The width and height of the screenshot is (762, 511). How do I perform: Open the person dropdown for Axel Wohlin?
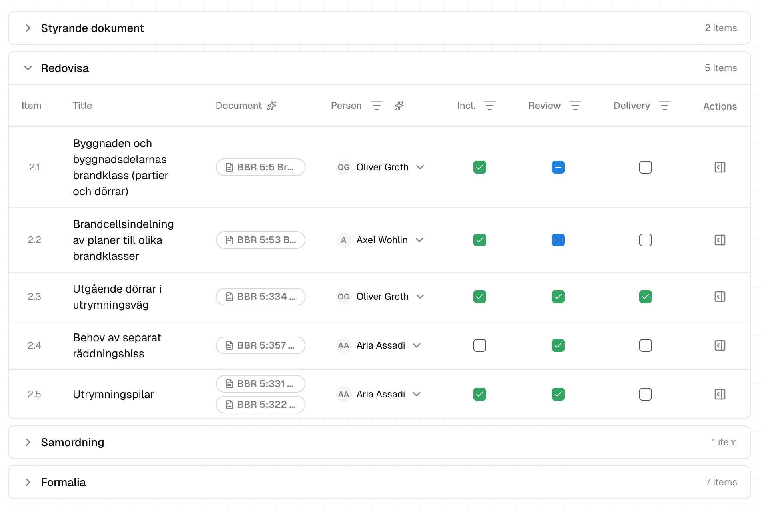click(x=420, y=240)
